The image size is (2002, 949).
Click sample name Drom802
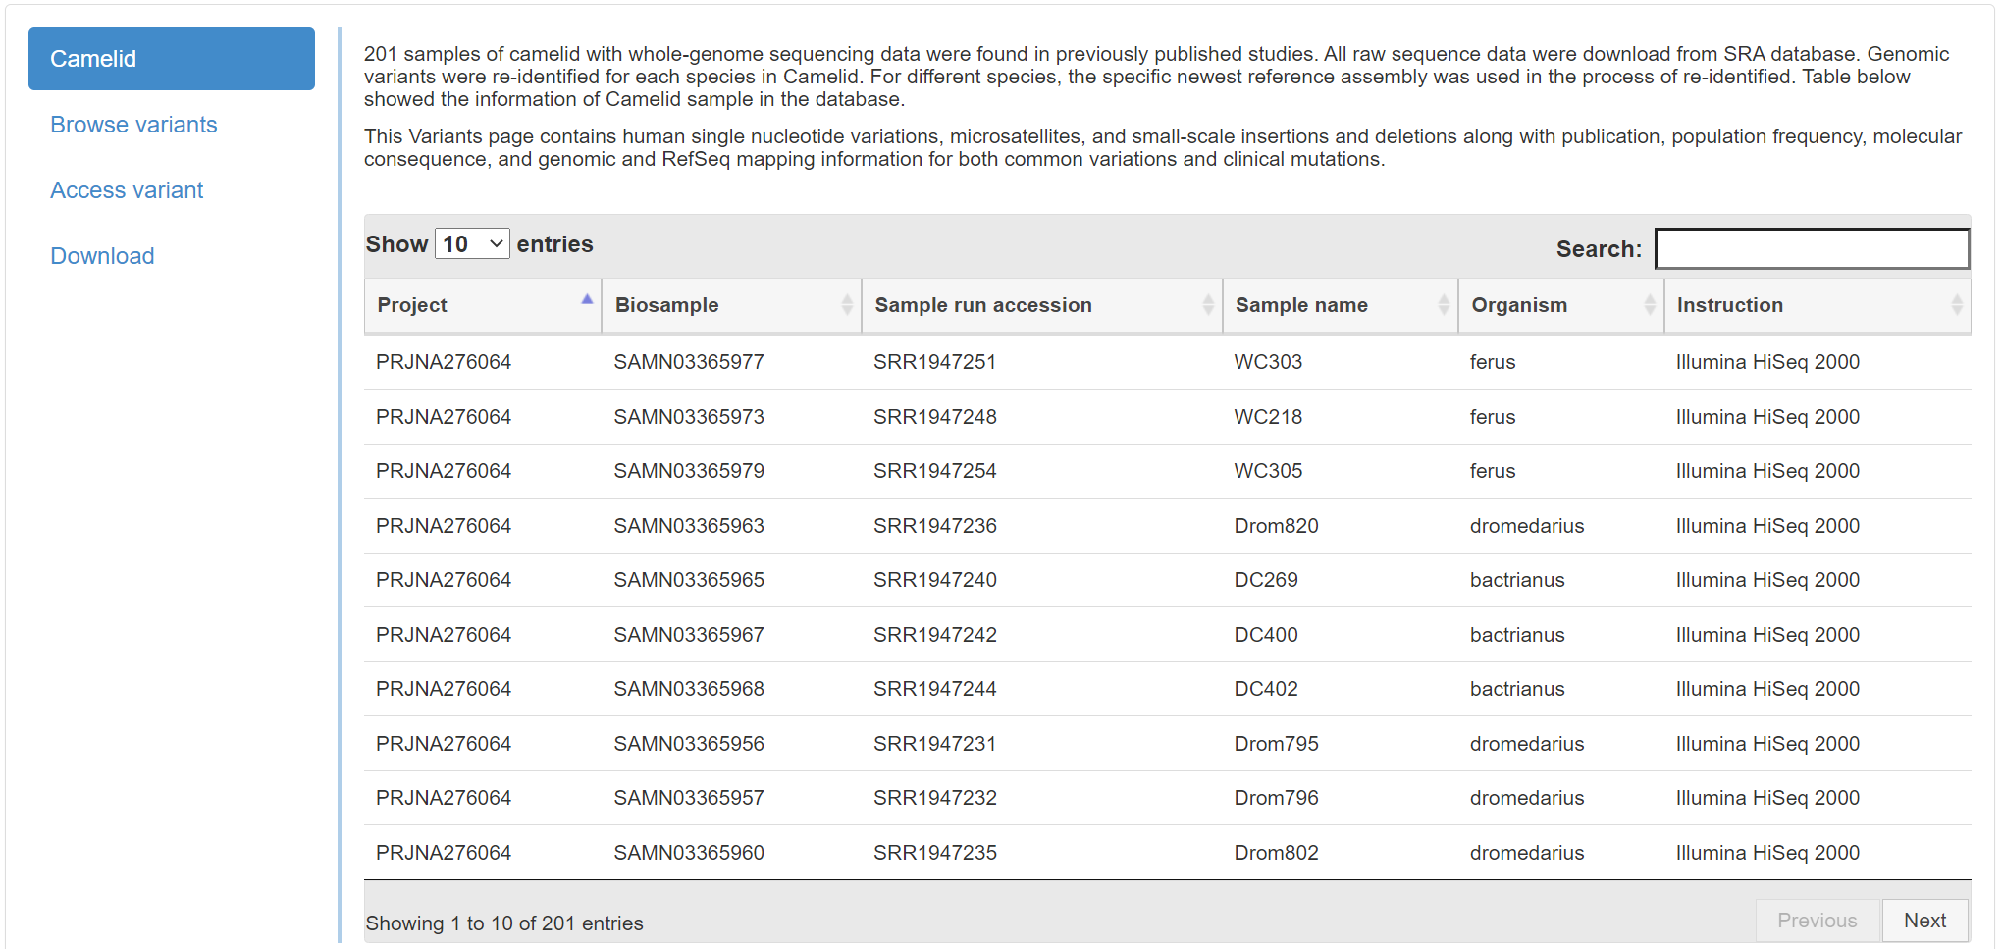point(1276,853)
